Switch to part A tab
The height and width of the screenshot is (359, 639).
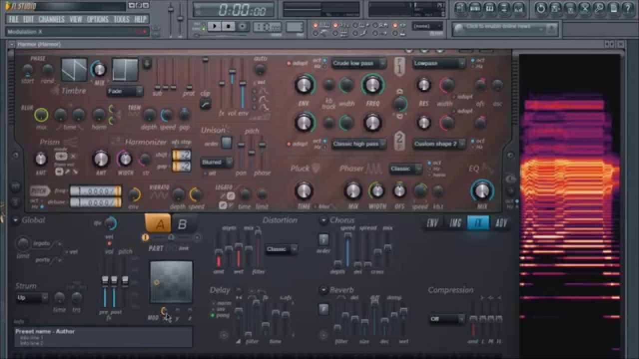(158, 224)
